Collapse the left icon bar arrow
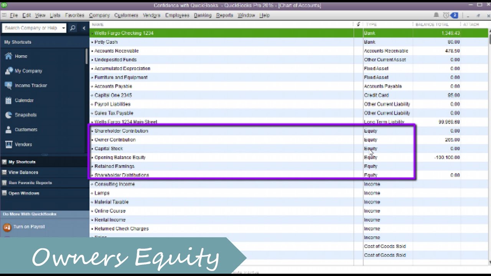491x276 pixels. pyautogui.click(x=84, y=28)
